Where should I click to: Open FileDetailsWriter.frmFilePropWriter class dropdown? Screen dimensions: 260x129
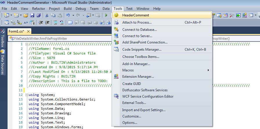[60, 39]
